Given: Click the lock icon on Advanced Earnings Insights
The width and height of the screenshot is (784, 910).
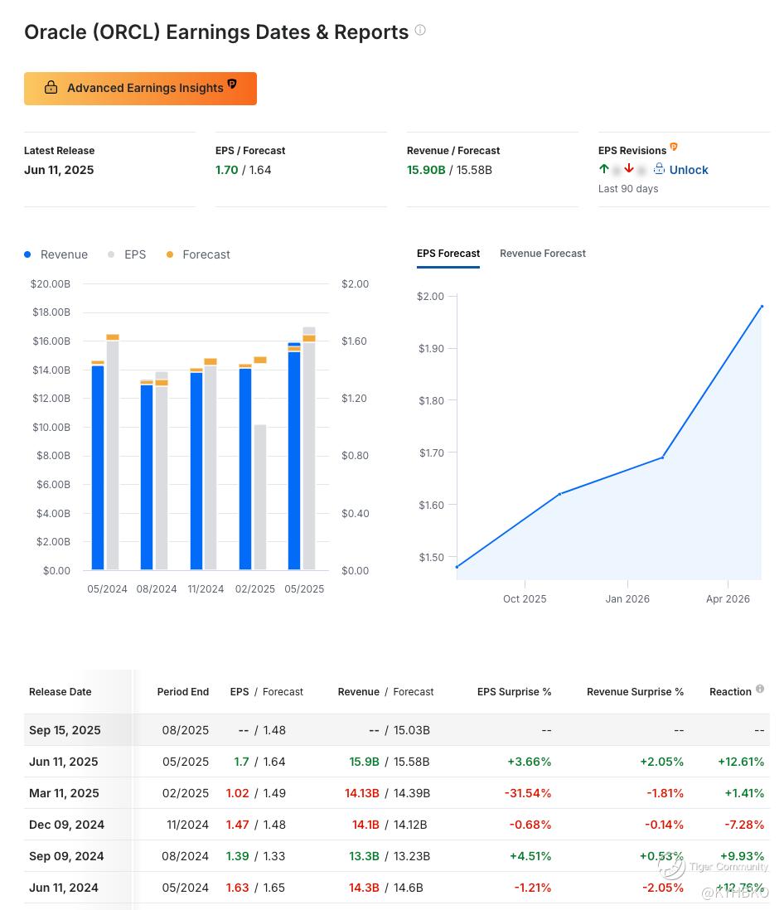Looking at the screenshot, I should (51, 88).
